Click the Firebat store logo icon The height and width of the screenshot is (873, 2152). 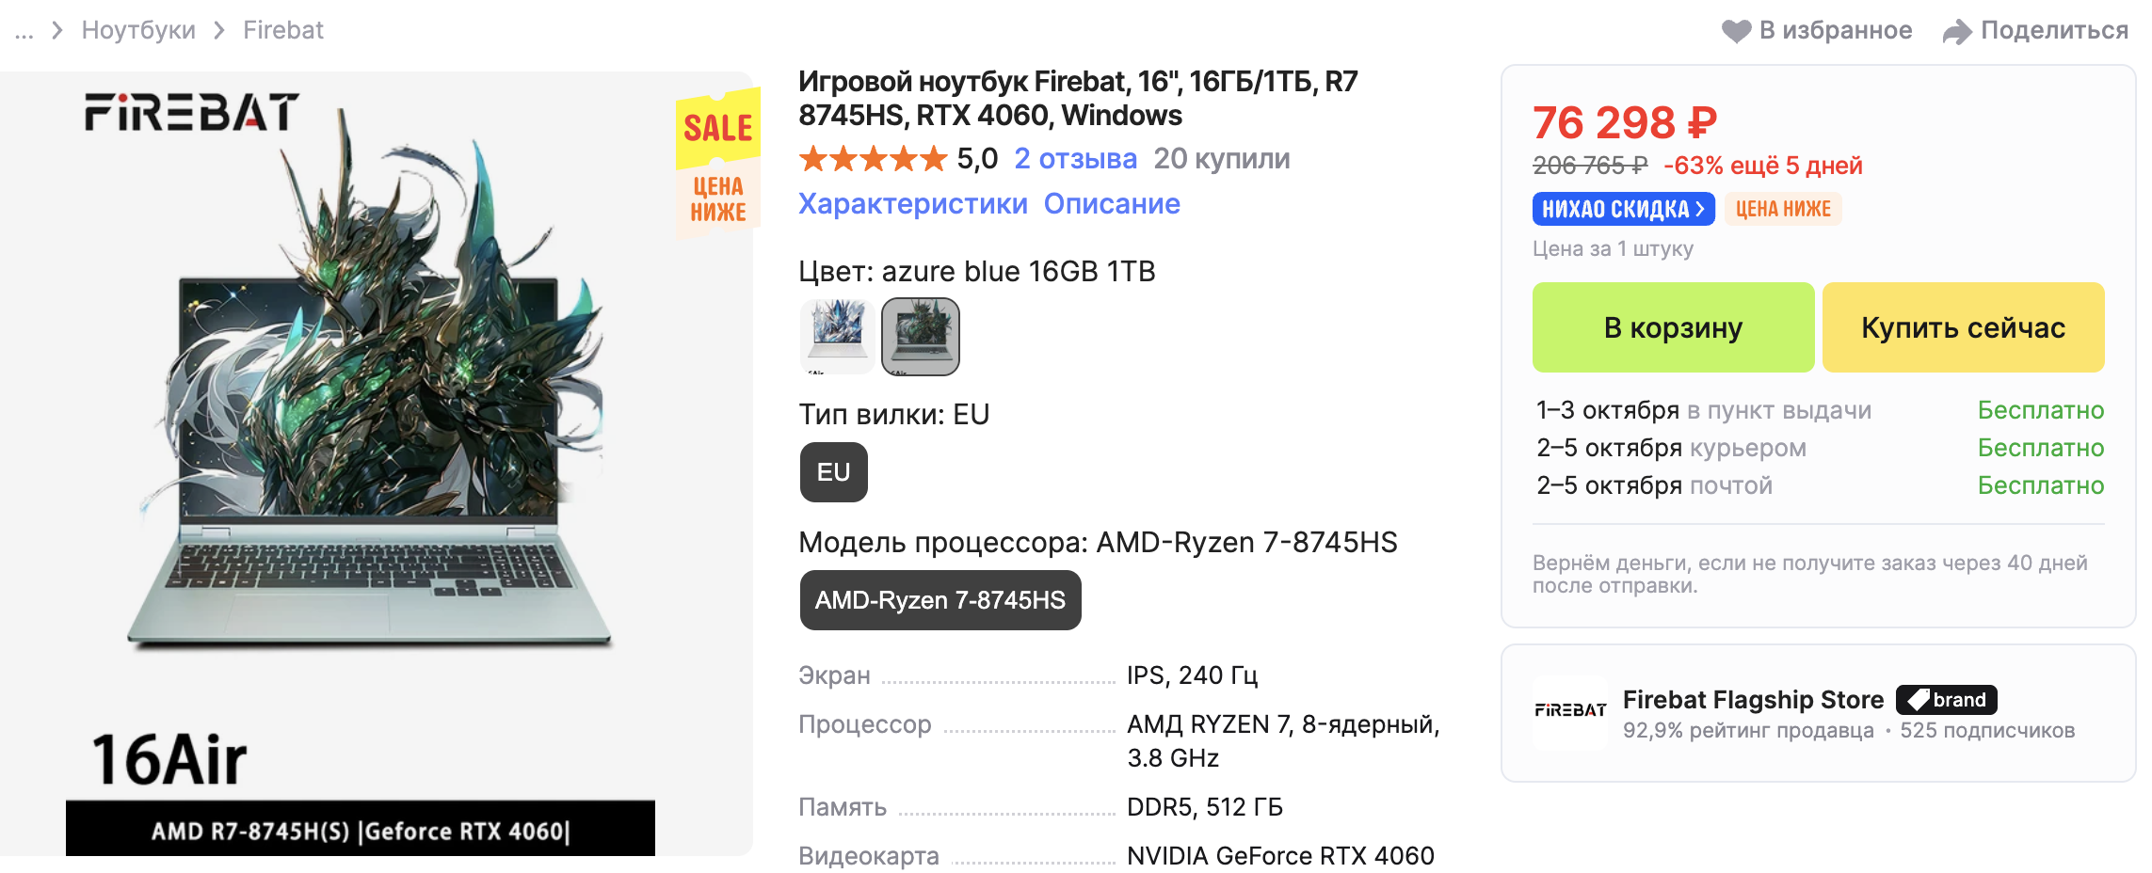(x=1569, y=711)
